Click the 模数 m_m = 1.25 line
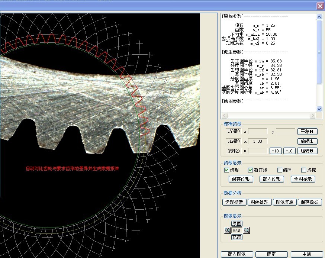 (255, 25)
